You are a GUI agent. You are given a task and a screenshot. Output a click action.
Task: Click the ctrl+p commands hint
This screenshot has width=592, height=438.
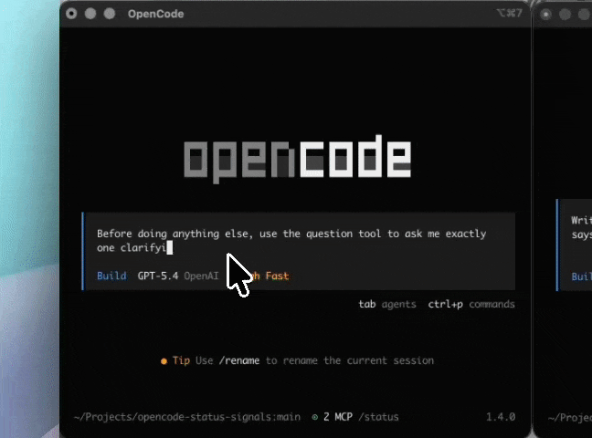tap(471, 304)
